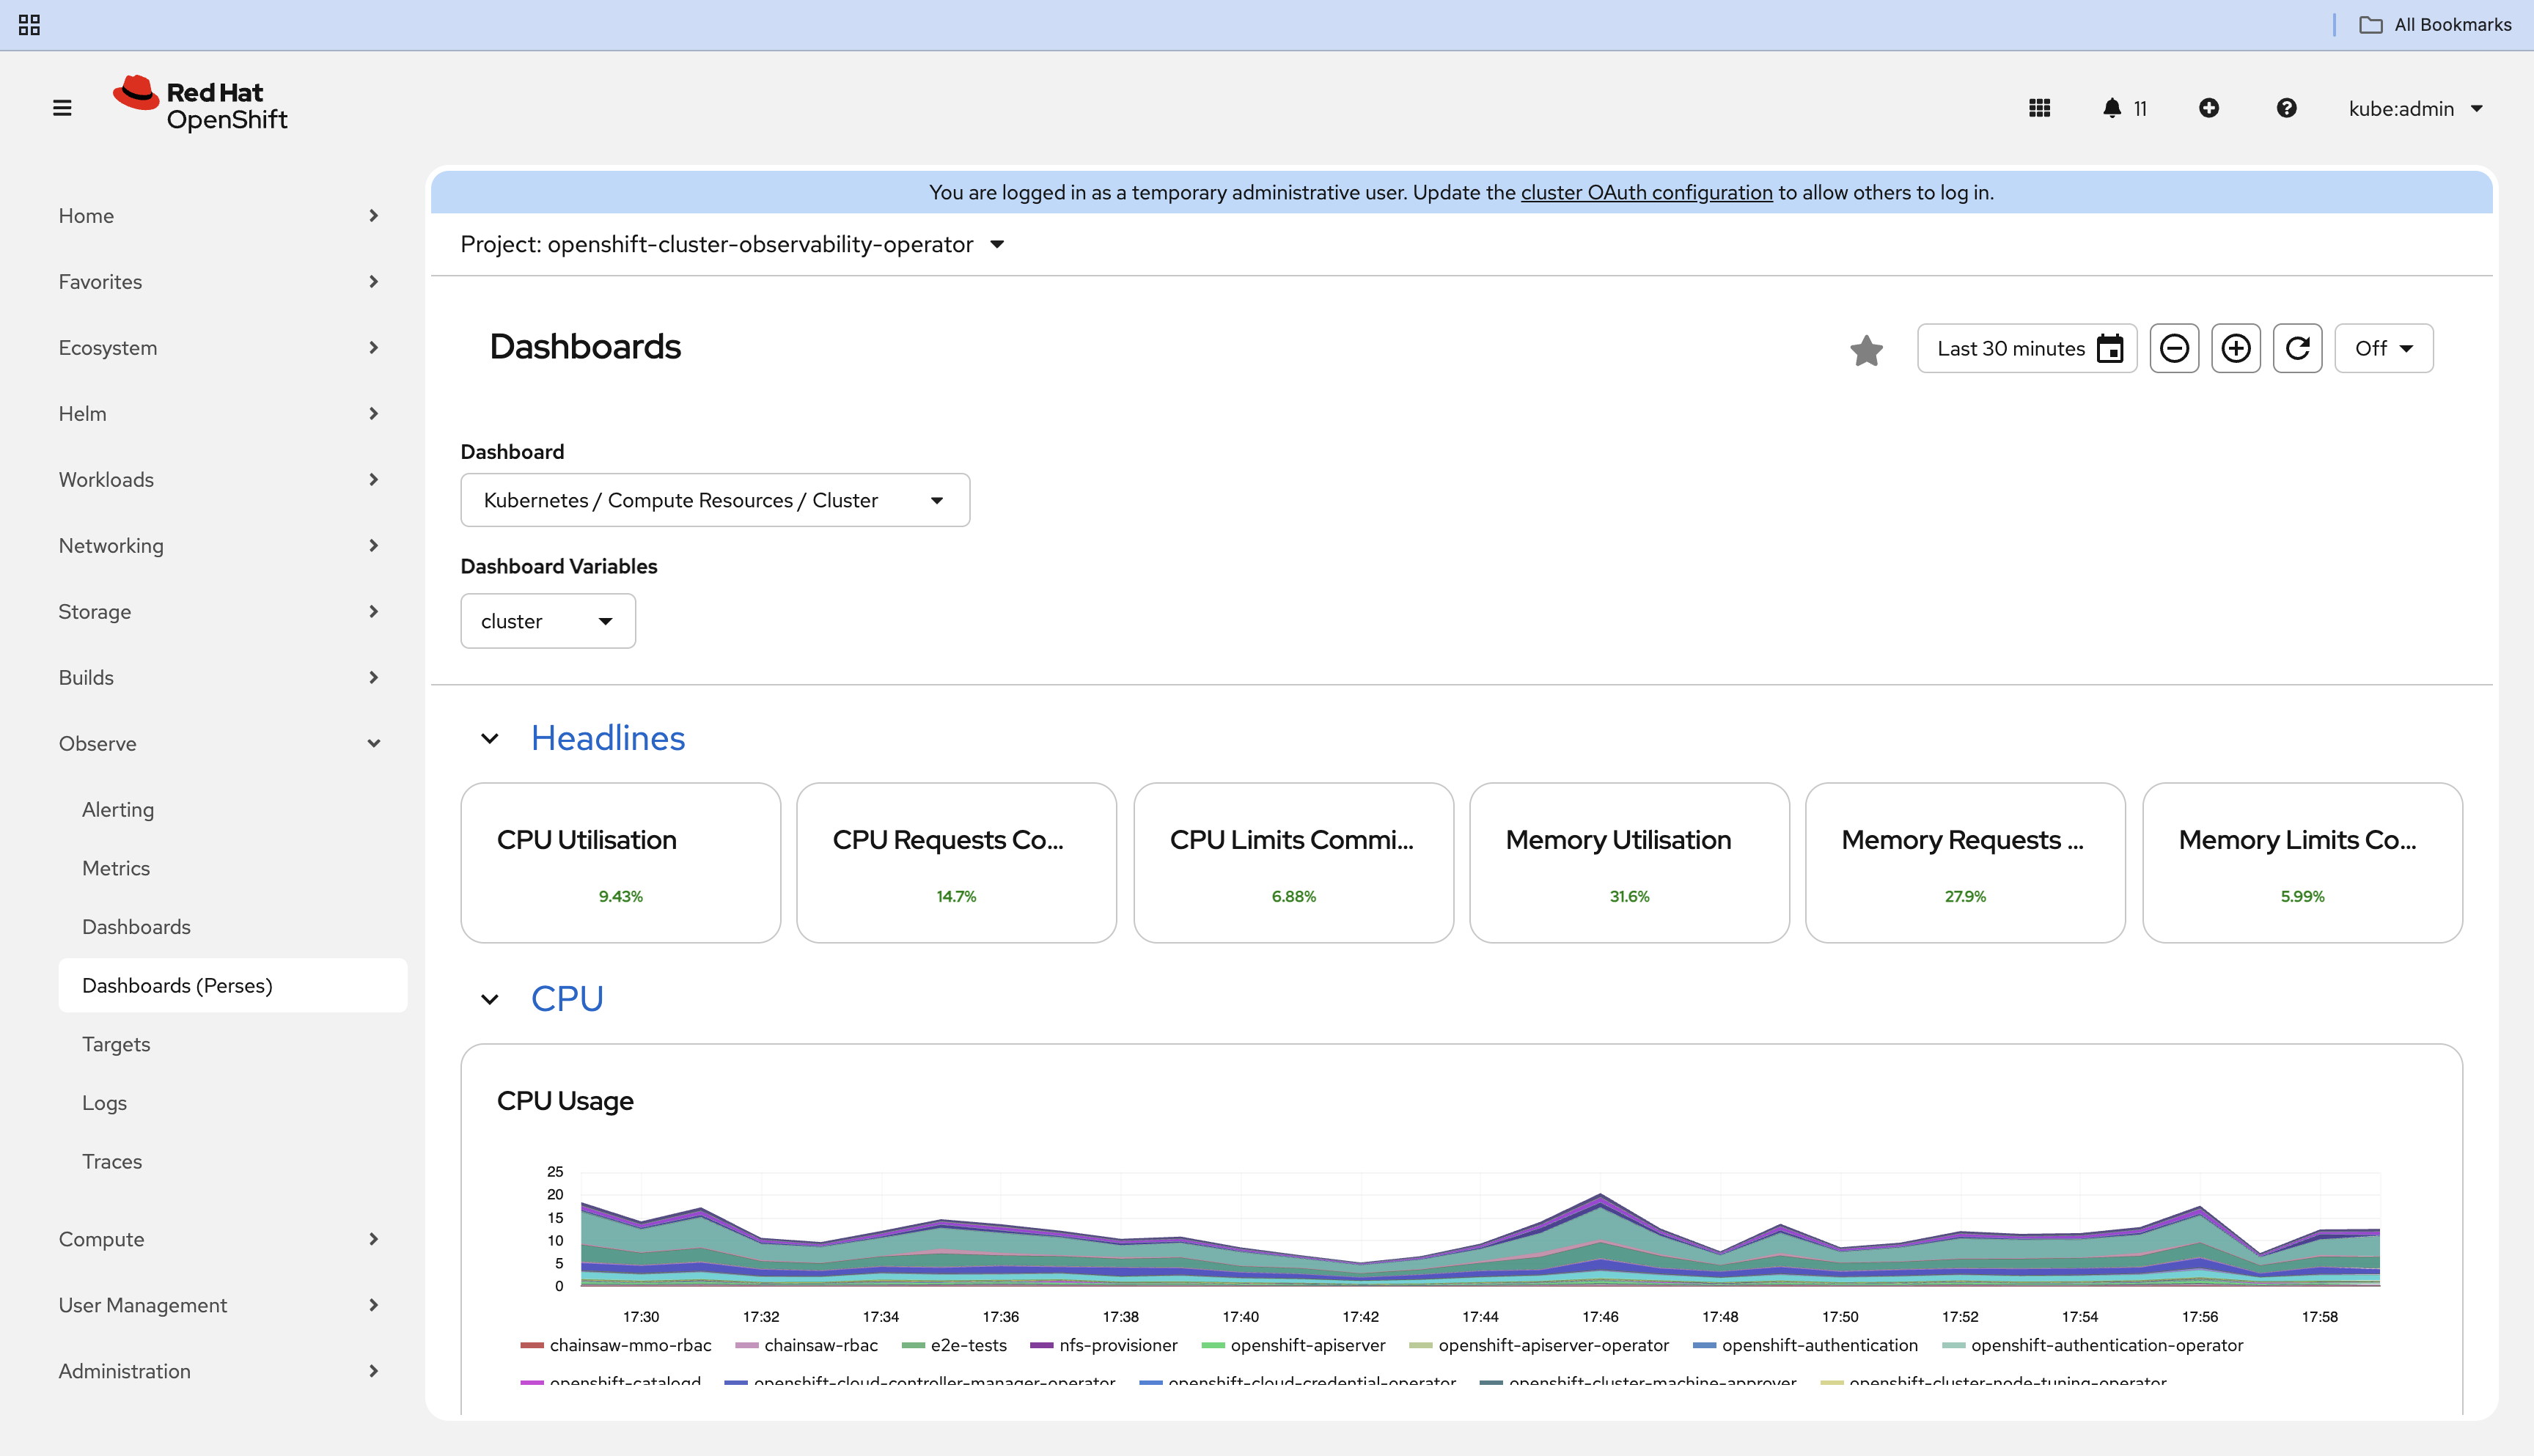
Task: Refresh the dashboard data
Action: [x=2297, y=348]
